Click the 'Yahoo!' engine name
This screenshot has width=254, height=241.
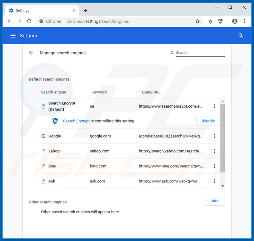coord(54,151)
